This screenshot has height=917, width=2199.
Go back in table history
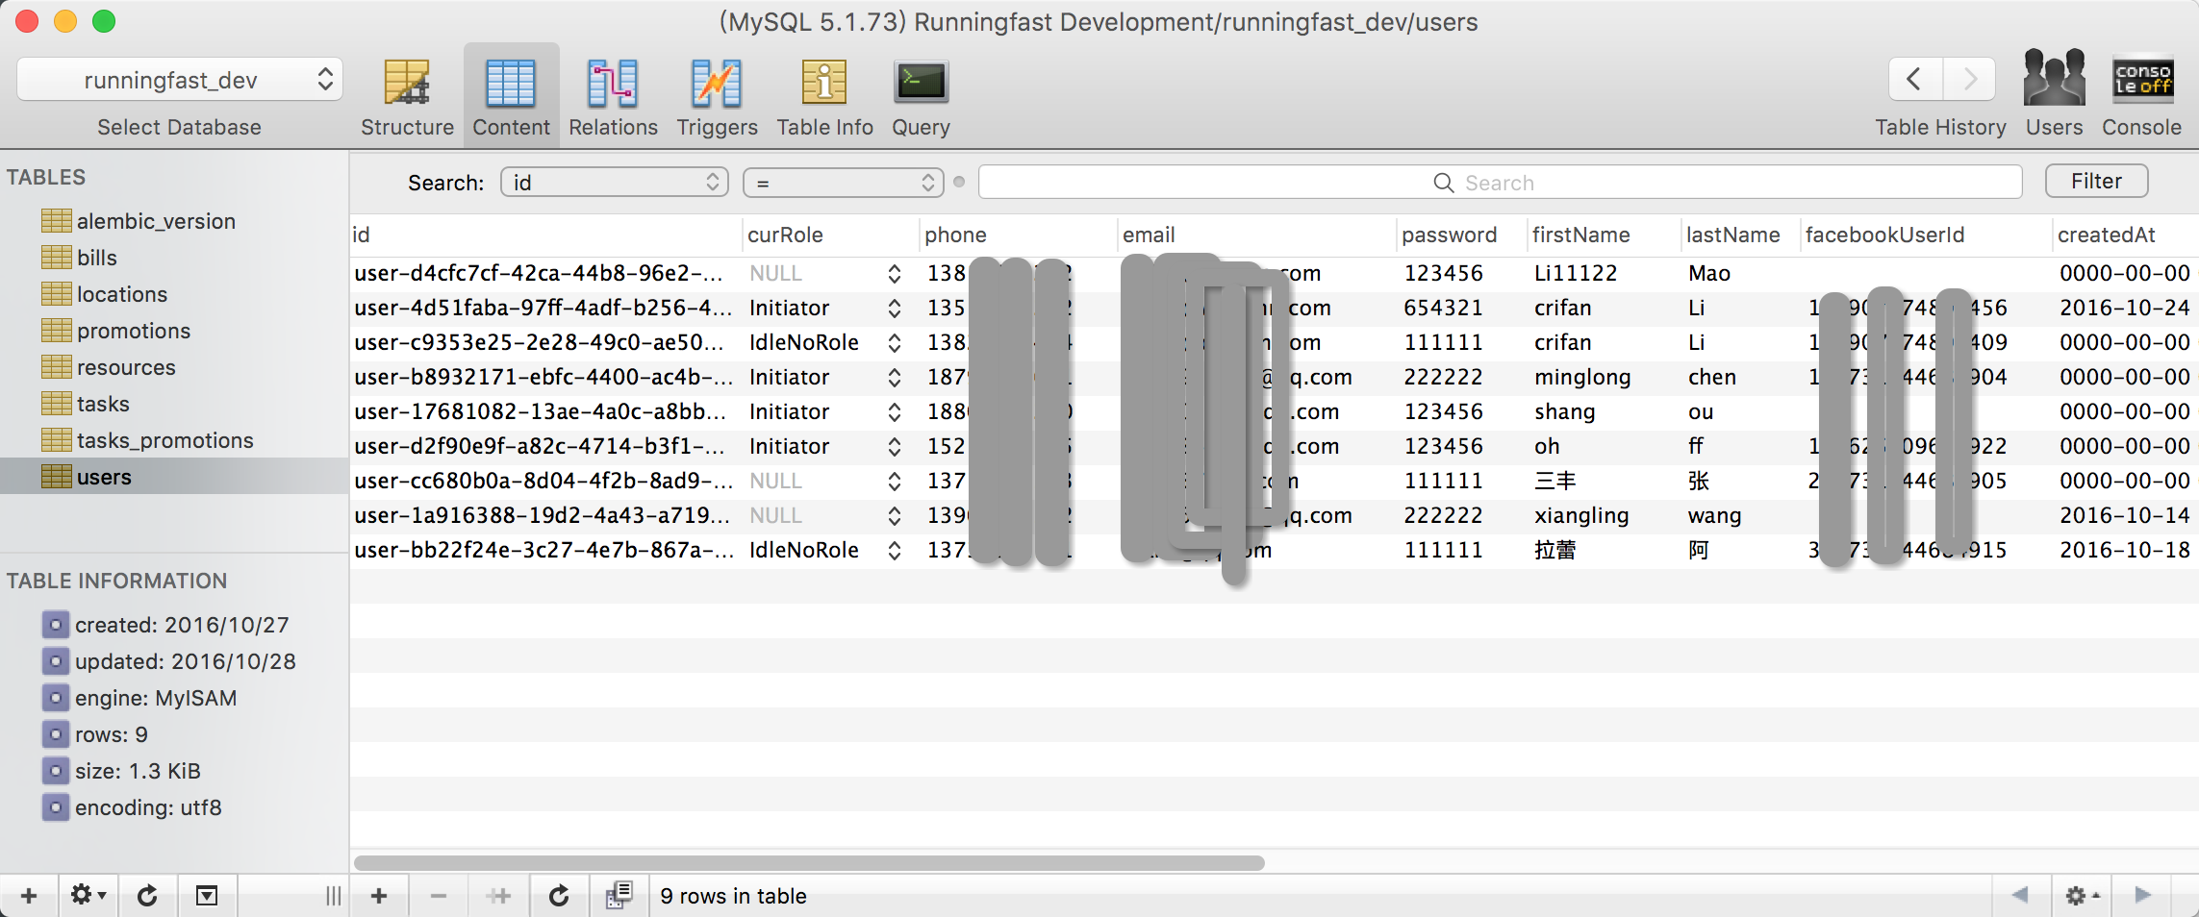coord(1915,79)
